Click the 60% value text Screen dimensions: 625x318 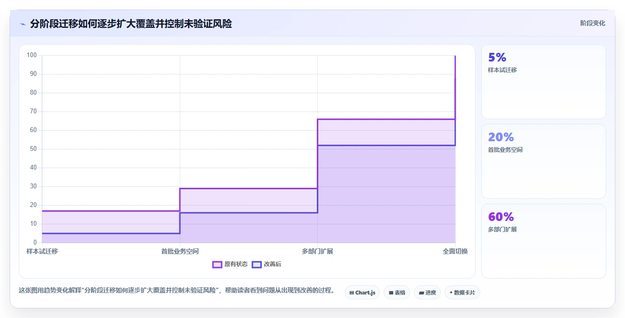click(x=501, y=217)
